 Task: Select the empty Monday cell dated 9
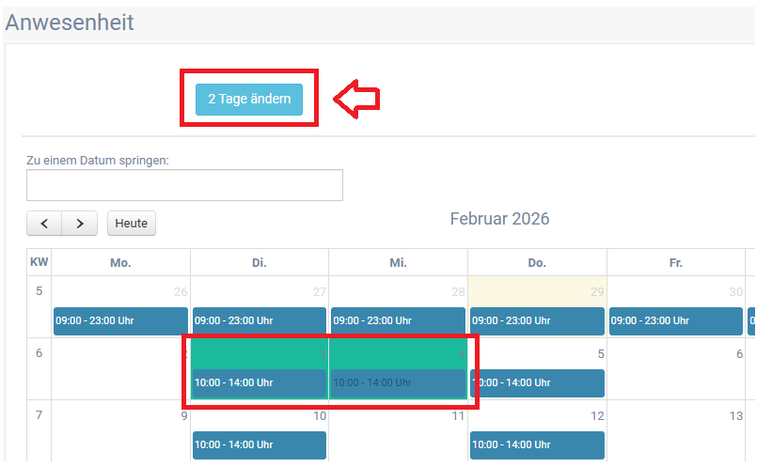120,434
